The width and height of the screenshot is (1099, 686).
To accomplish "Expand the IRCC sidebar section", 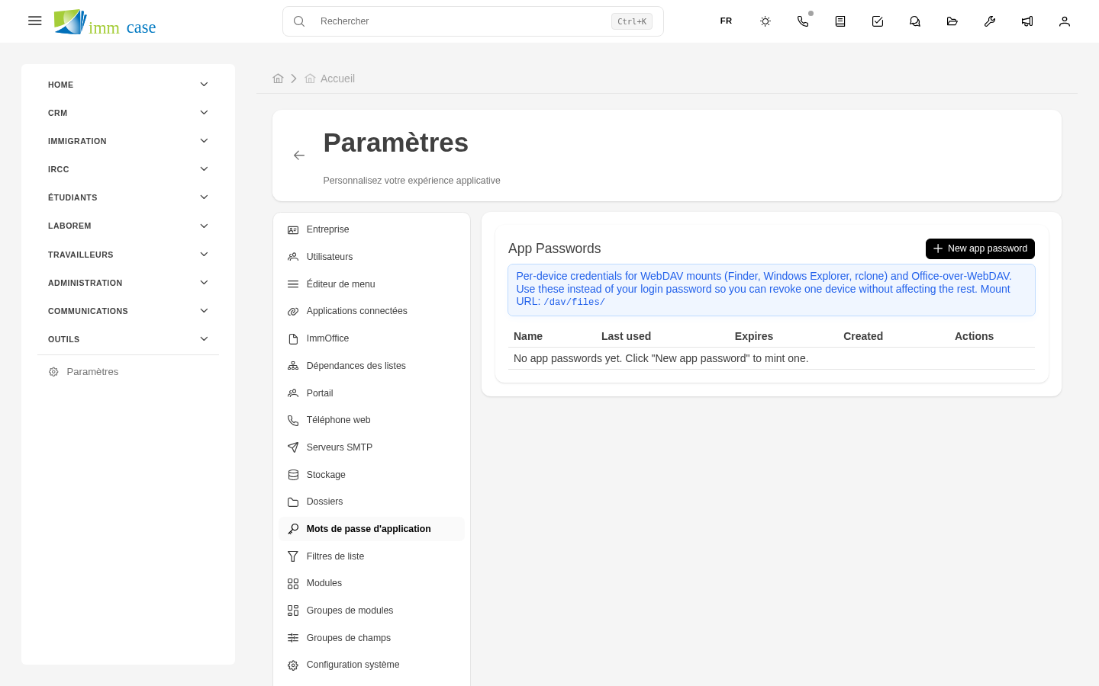I will 128,169.
